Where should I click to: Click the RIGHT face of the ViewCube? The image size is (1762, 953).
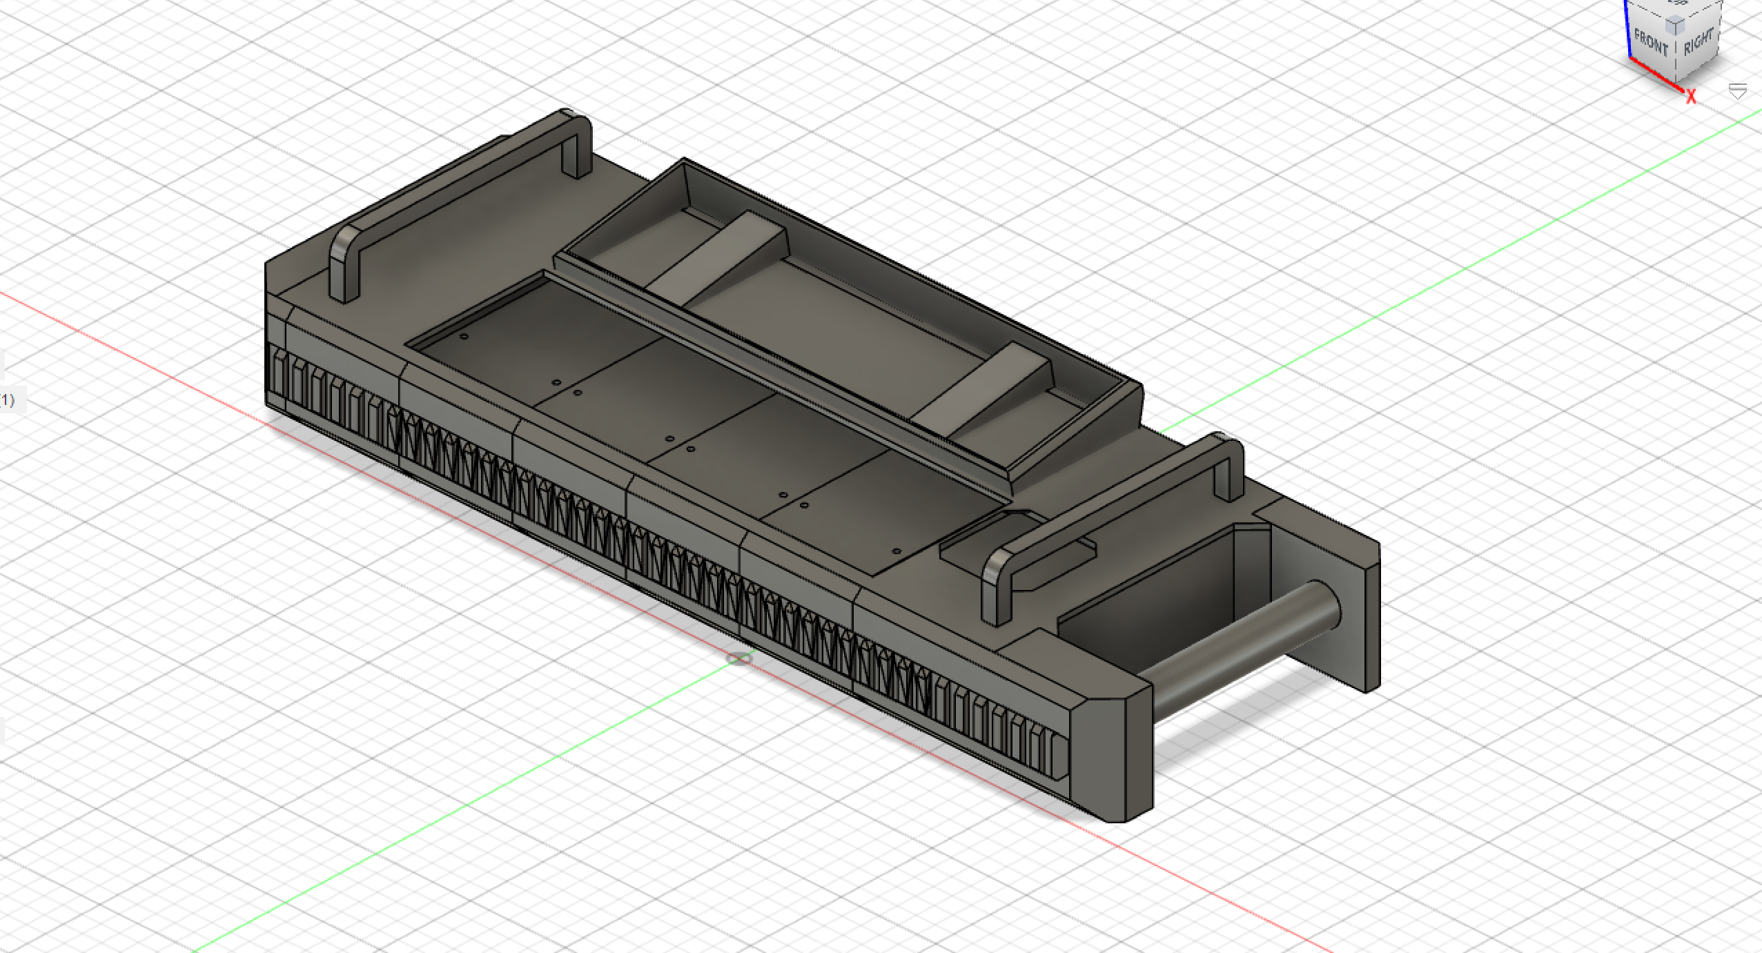[x=1699, y=41]
